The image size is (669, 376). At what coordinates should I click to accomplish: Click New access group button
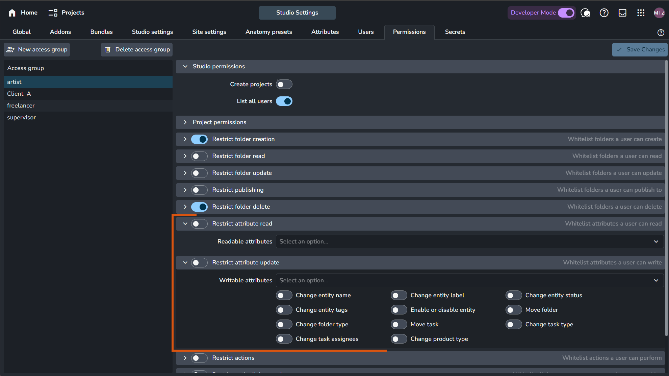tap(37, 50)
